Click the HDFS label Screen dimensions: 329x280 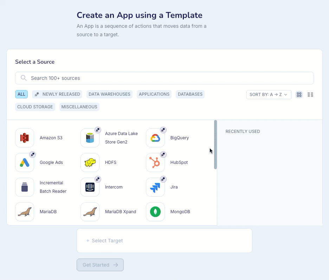click(x=111, y=163)
